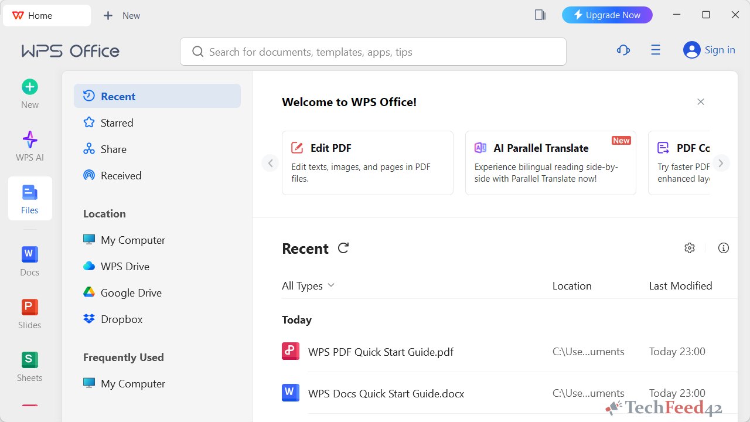Show next welcome card with right arrow
The height and width of the screenshot is (422, 750).
click(x=721, y=163)
